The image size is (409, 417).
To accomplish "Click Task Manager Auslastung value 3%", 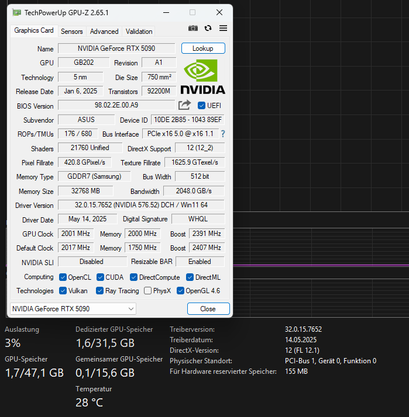I will pyautogui.click(x=12, y=343).
